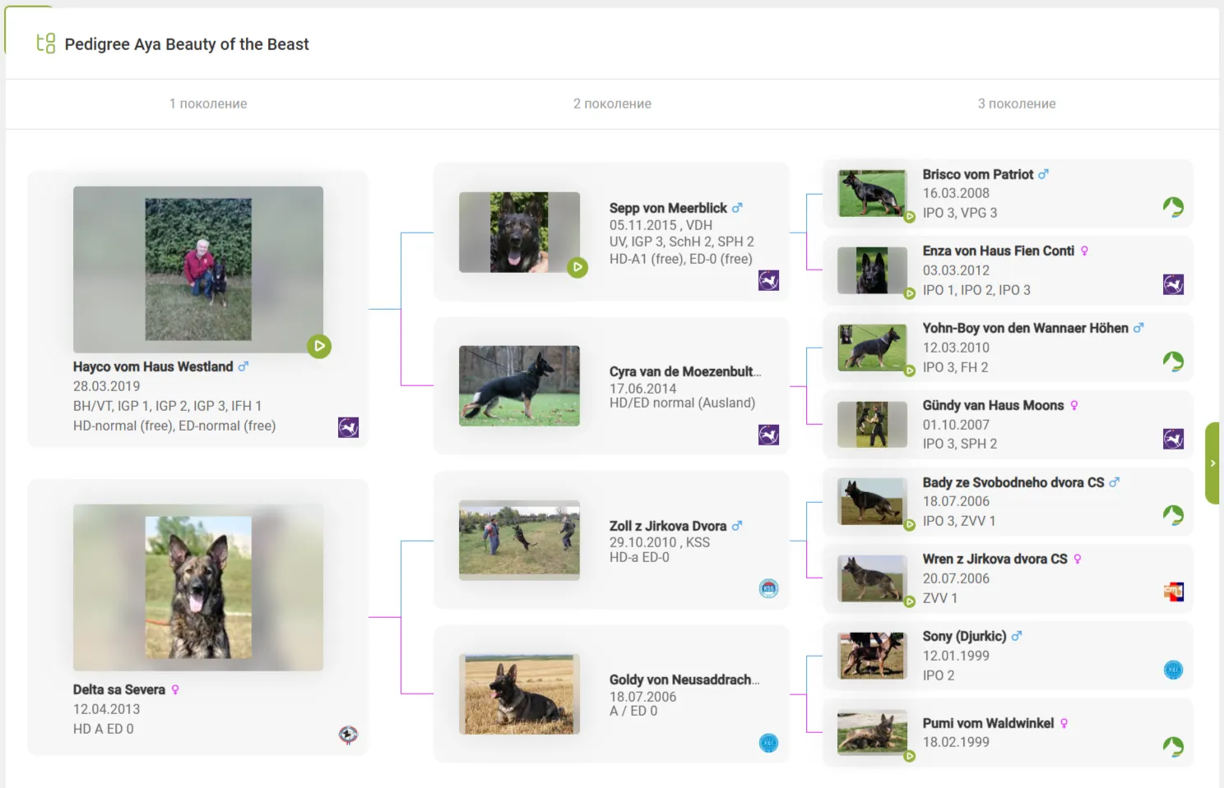Click blue round badge on Sony (Djurkic)

tap(1173, 670)
